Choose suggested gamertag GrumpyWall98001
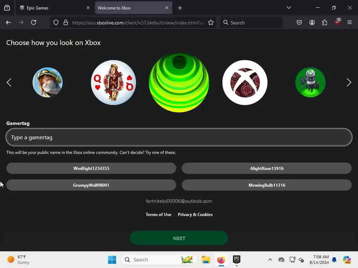Image resolution: width=358 pixels, height=268 pixels. (x=91, y=185)
